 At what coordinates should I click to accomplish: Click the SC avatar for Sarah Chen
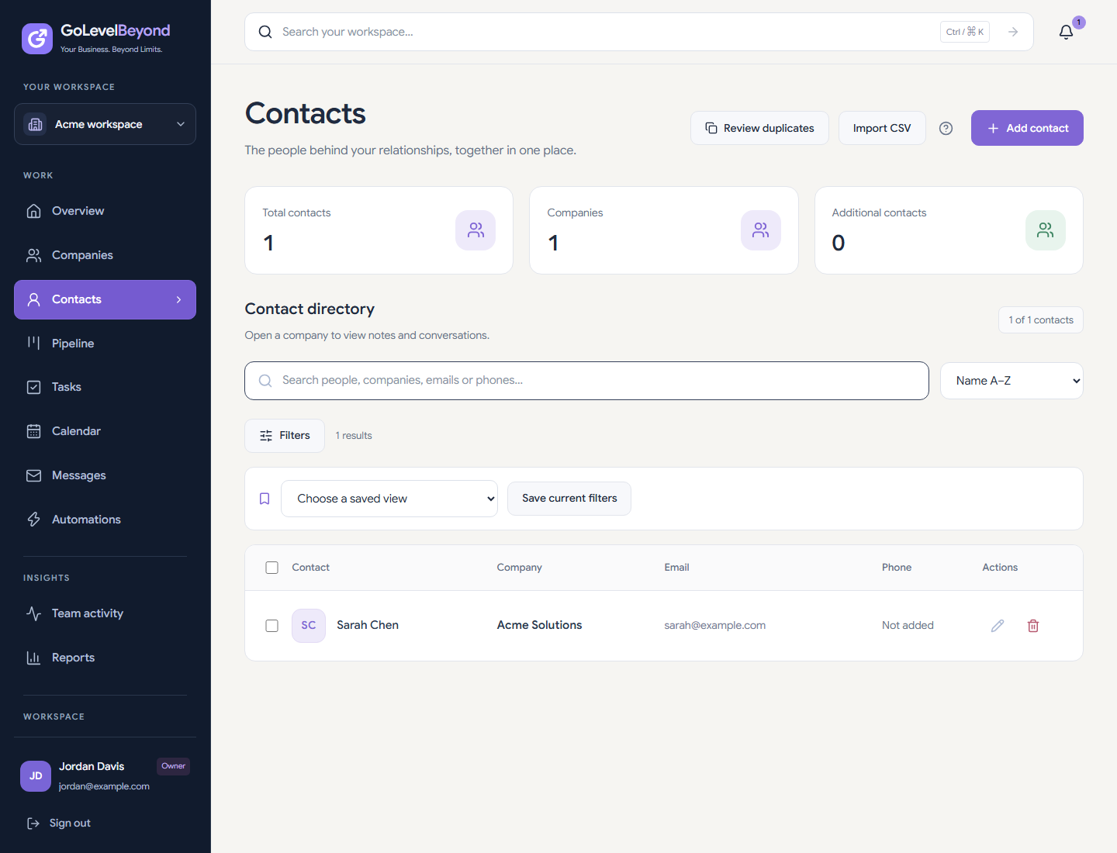(x=309, y=626)
